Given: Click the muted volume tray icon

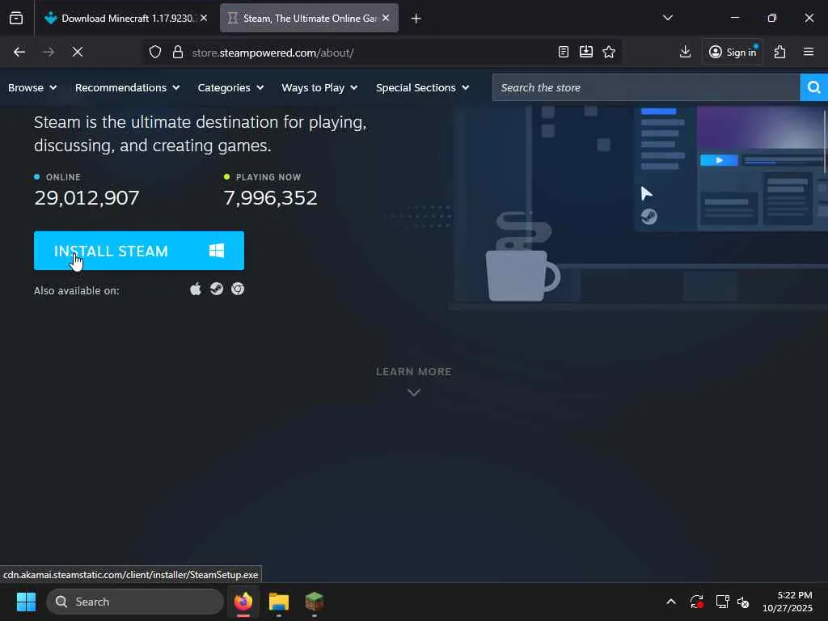Looking at the screenshot, I should click(x=743, y=602).
